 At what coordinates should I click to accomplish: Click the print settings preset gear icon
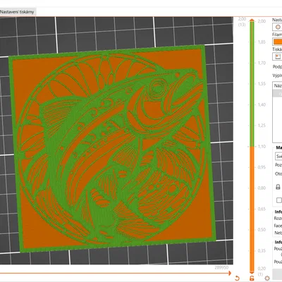(x=277, y=27)
